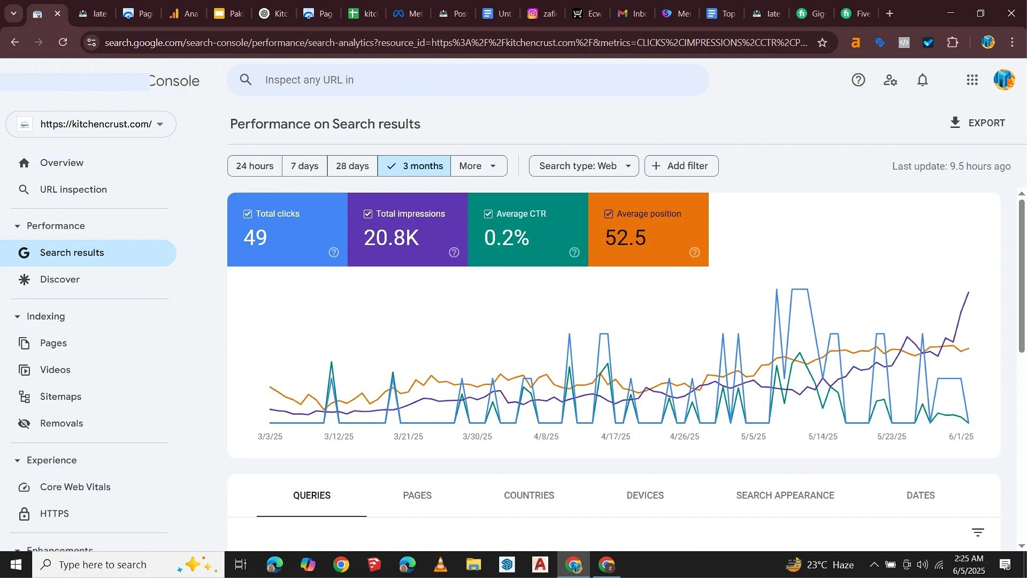Screen dimensions: 1027x578
Task: Bookmark page with star icon
Action: click(822, 43)
